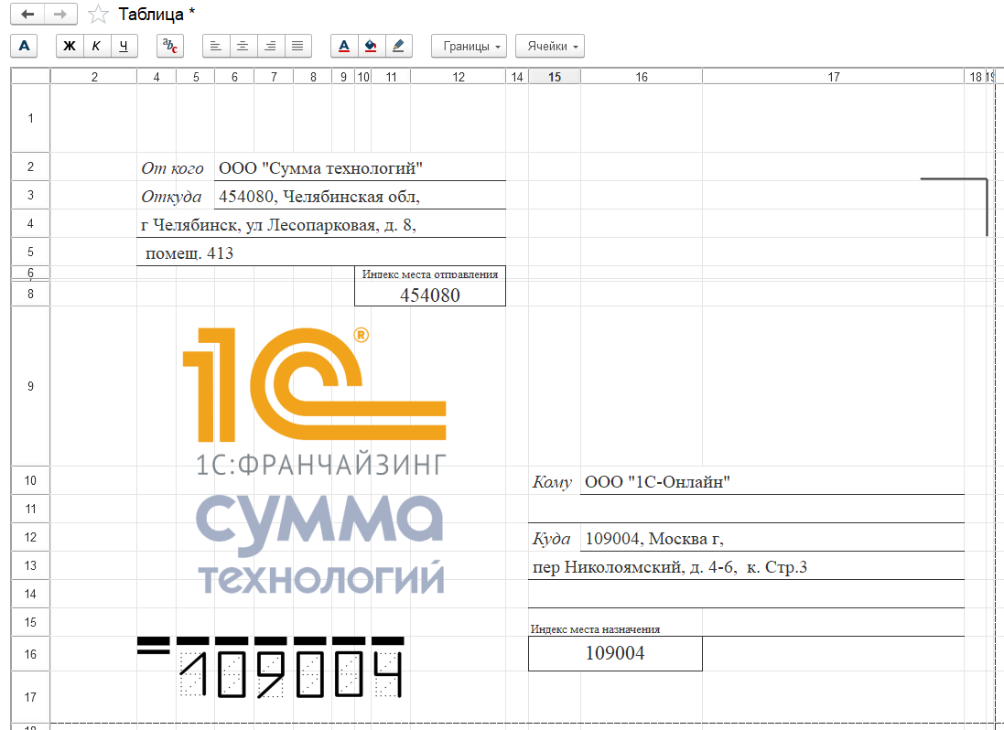This screenshot has width=1004, height=730.
Task: Toggle italic formatting (К)
Action: coord(96,46)
